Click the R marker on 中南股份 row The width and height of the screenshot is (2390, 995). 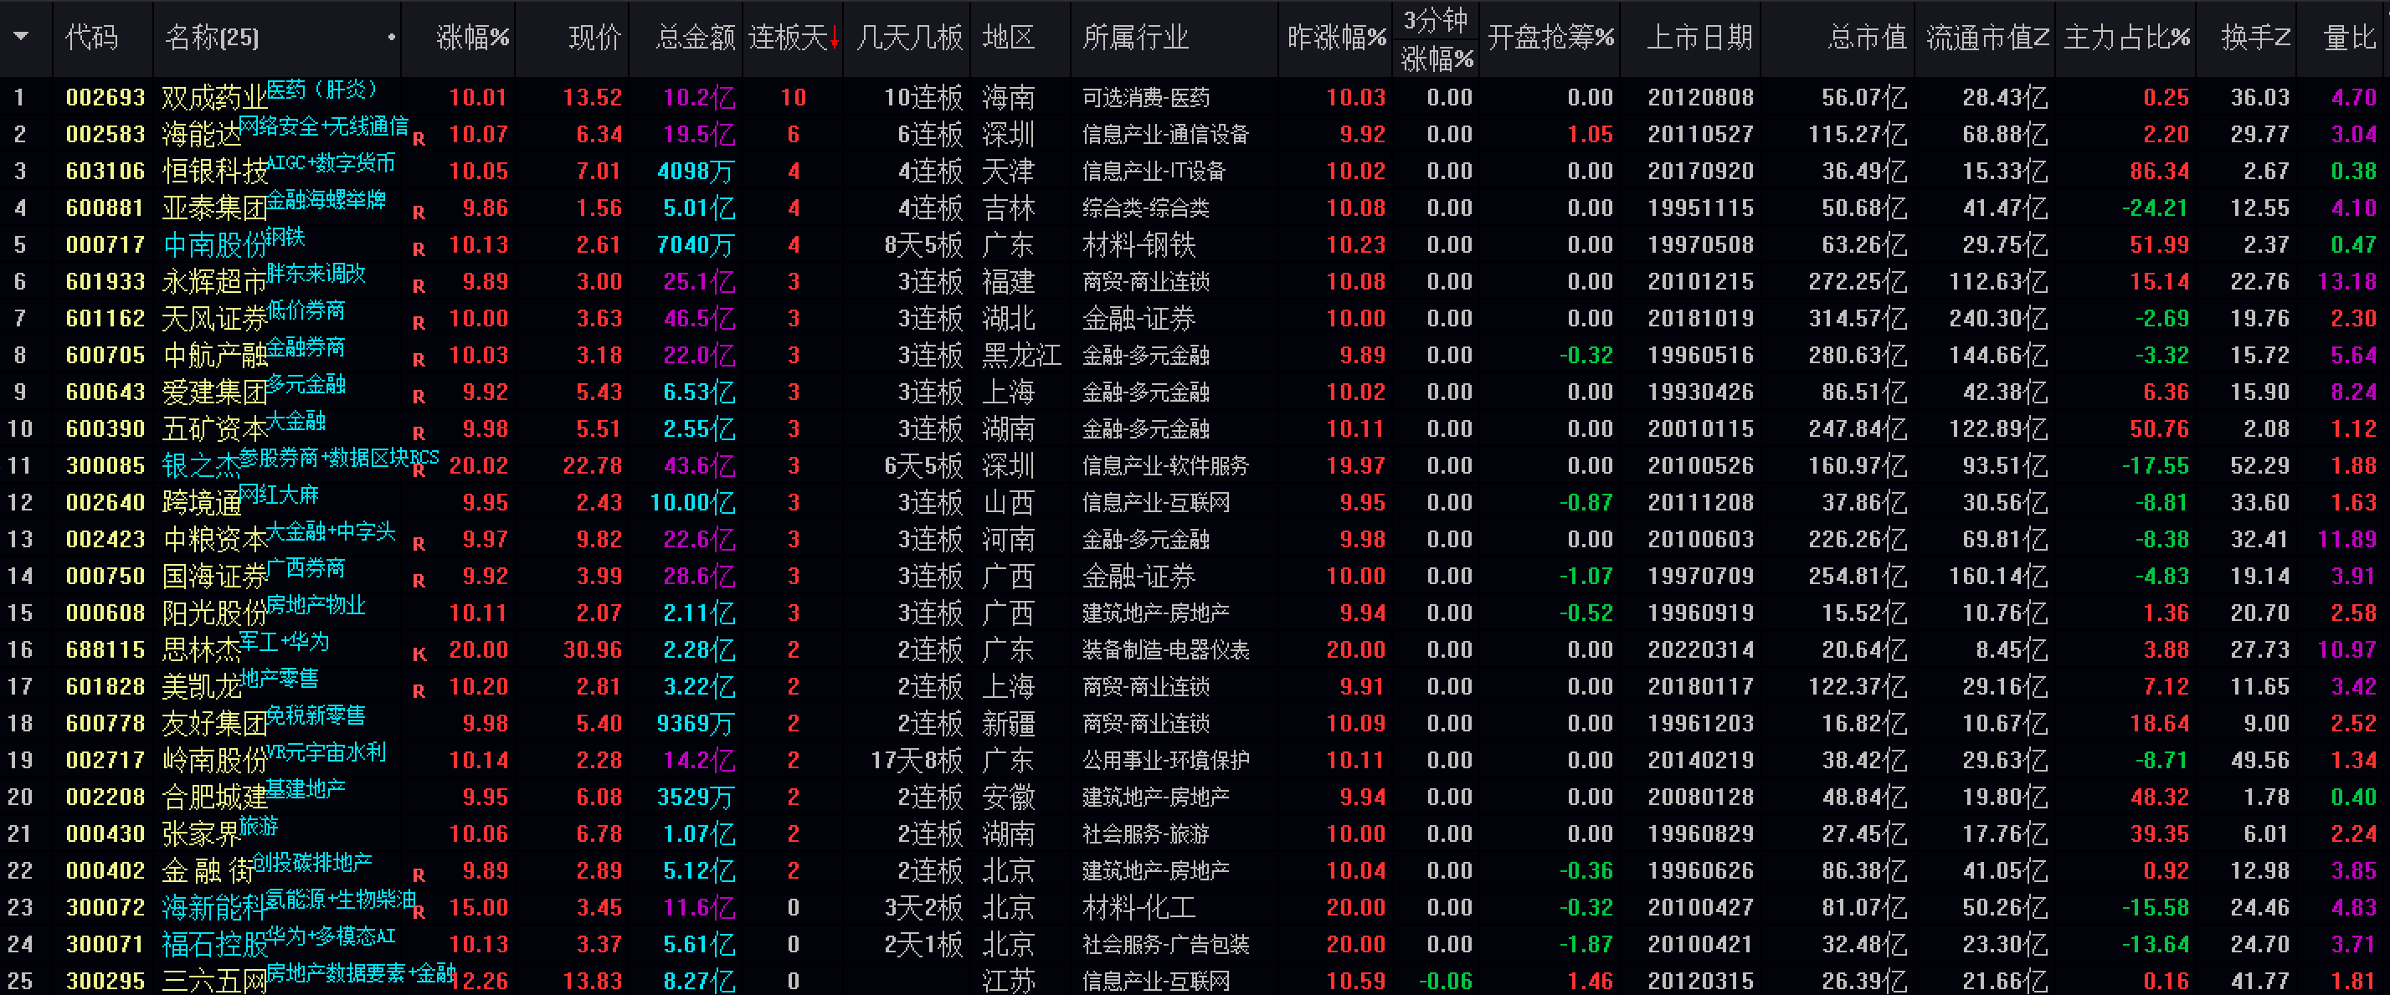pyautogui.click(x=419, y=249)
